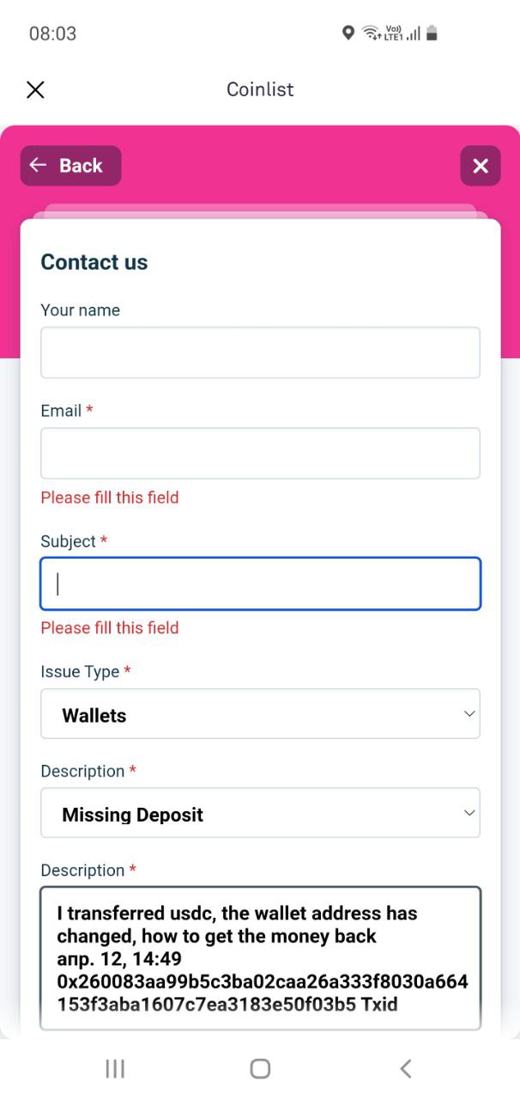Click the Description text area with transfer details
The image size is (520, 1100).
click(260, 958)
